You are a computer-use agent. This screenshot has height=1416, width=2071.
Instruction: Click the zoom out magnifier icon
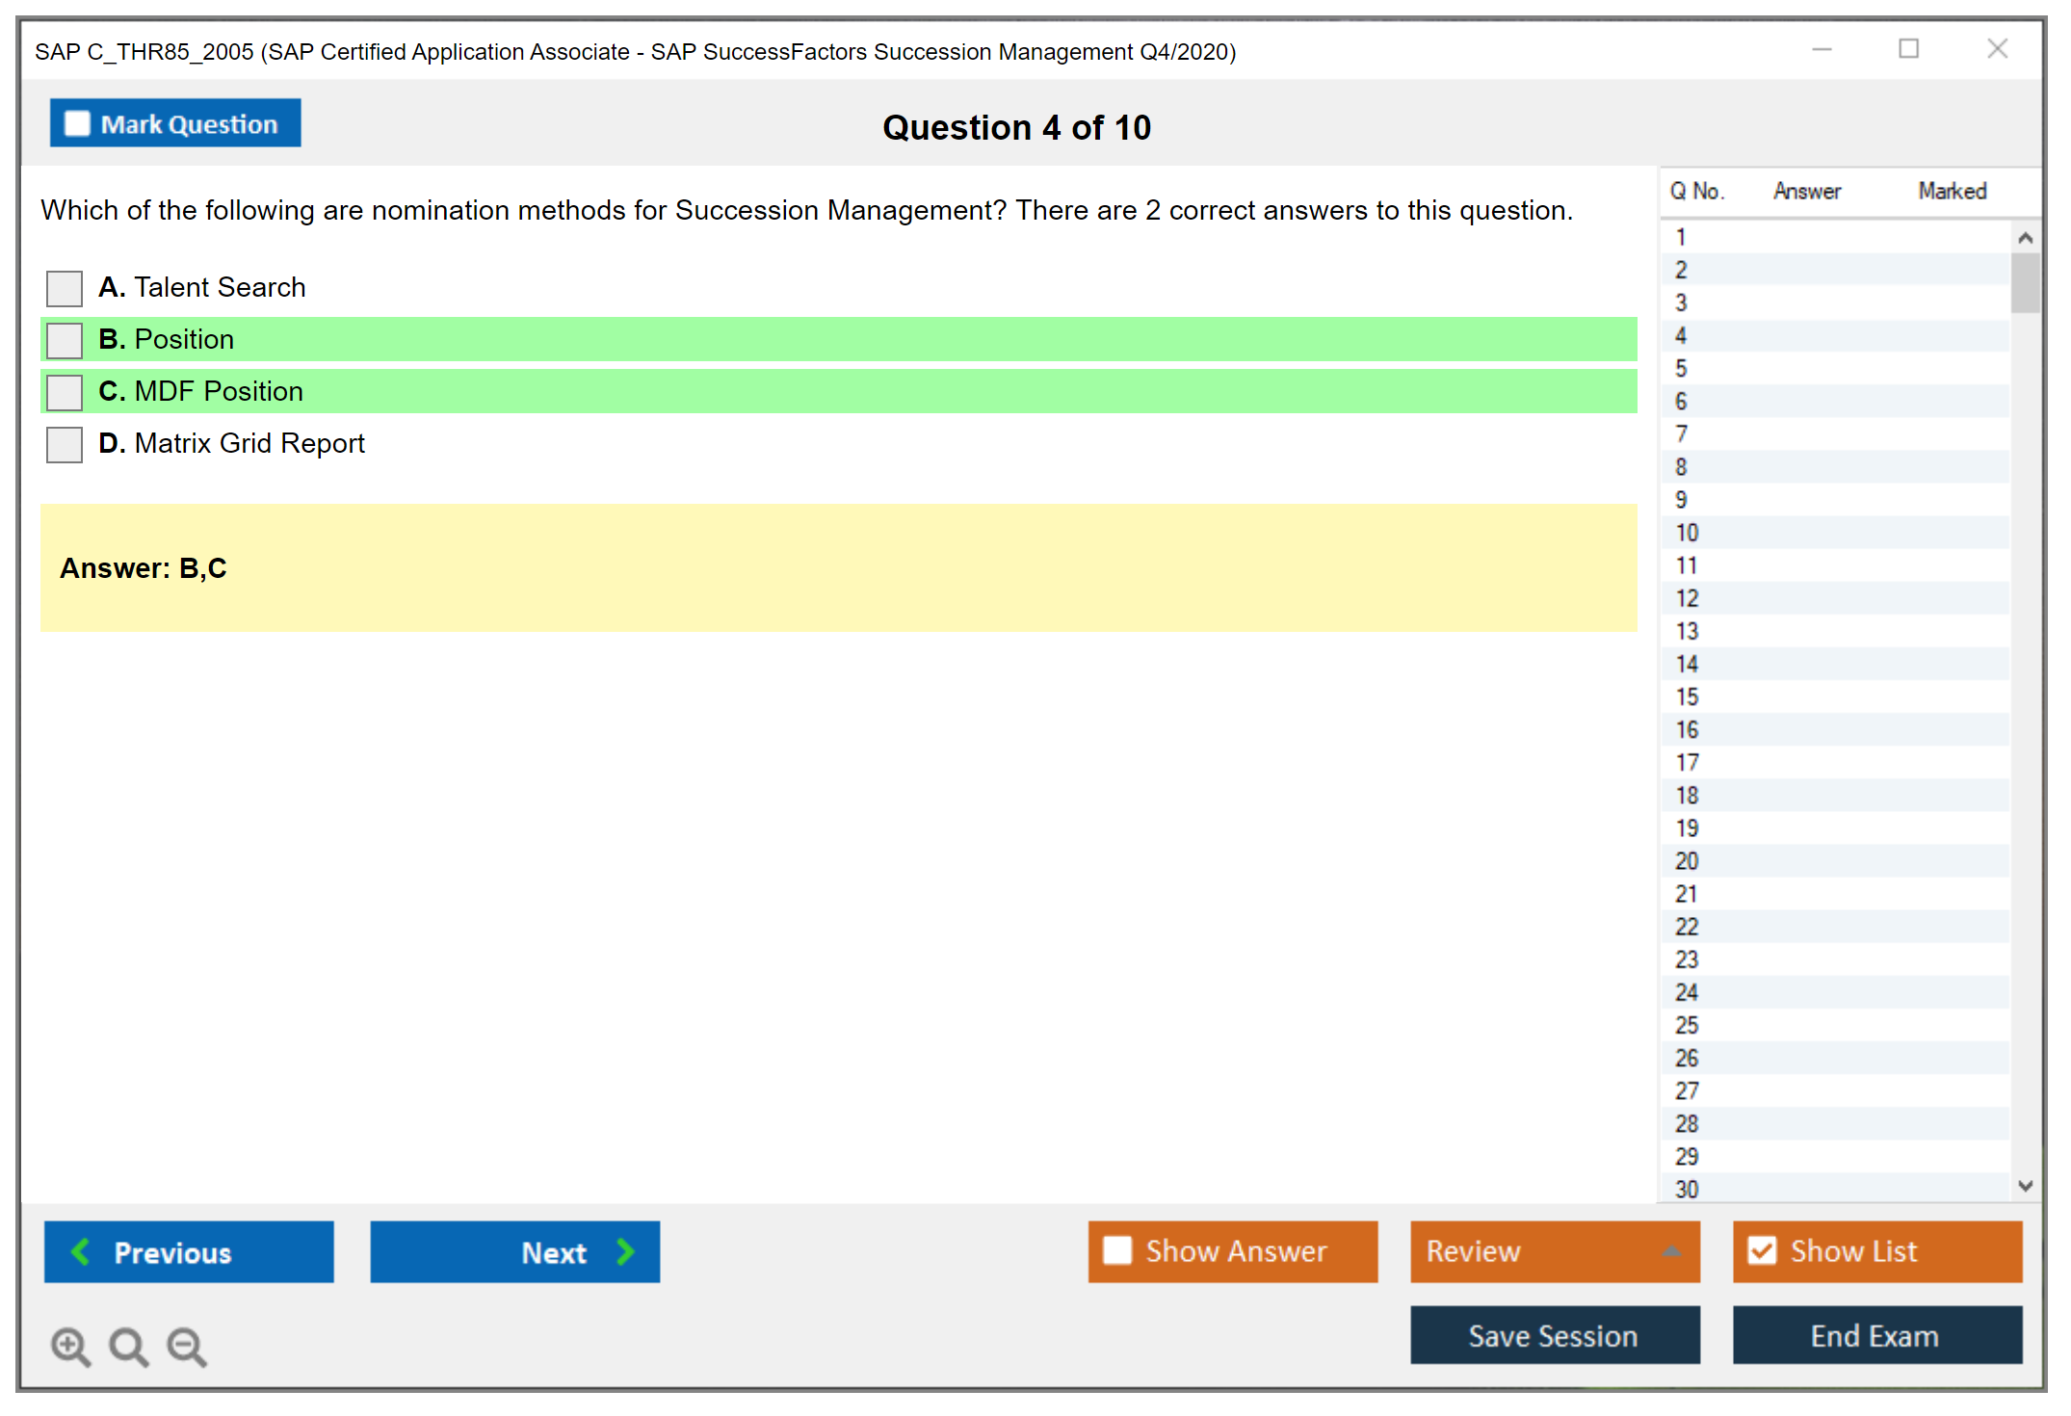click(x=186, y=1346)
